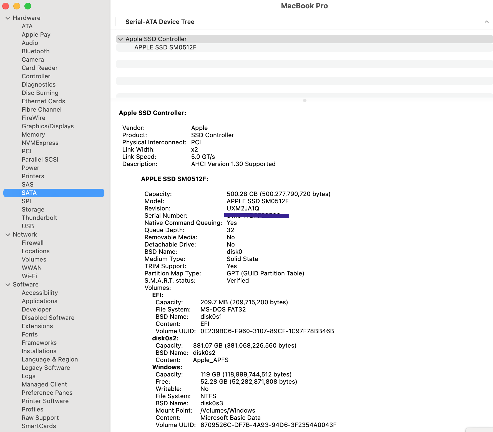Viewport: 493px width, 432px height.
Task: Open the Frameworks category
Action: click(x=39, y=343)
